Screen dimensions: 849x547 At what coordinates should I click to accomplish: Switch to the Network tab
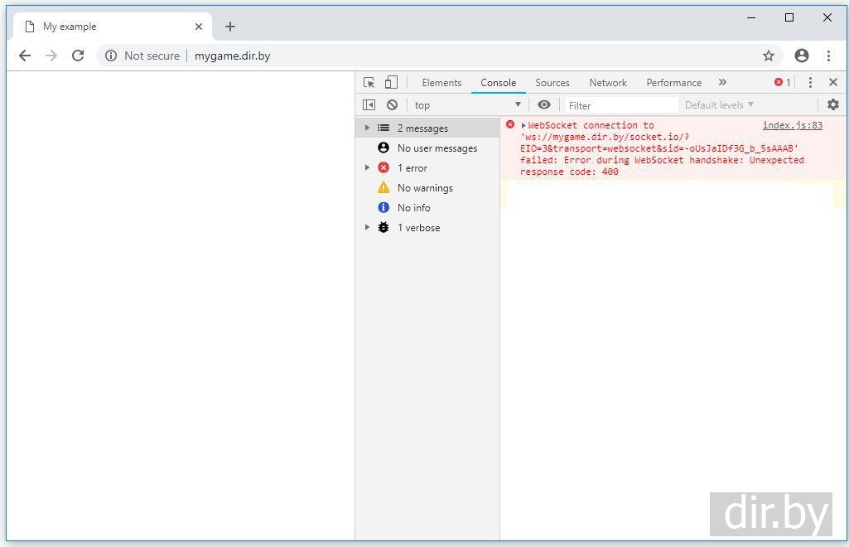[608, 83]
